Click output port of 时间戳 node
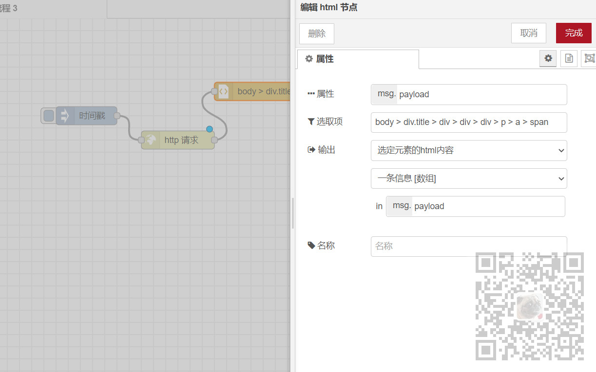 coord(117,116)
